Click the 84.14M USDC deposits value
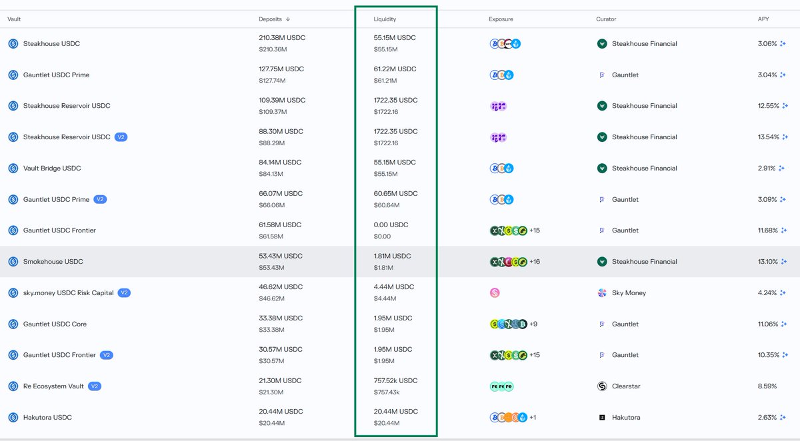Screen dimensions: 800x441 tap(281, 163)
